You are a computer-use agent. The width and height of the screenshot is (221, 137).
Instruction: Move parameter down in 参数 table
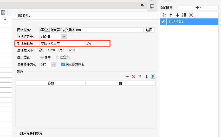click(x=147, y=77)
